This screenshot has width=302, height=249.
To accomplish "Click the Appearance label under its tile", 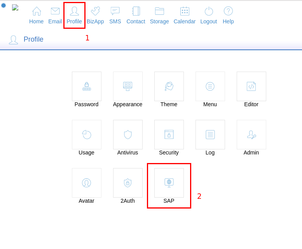I will pos(128,104).
